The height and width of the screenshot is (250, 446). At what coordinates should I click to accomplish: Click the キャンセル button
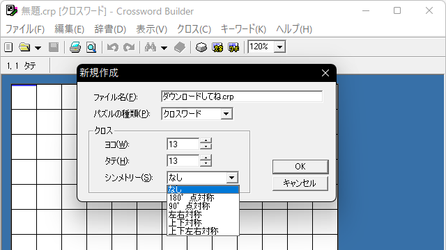coord(300,183)
